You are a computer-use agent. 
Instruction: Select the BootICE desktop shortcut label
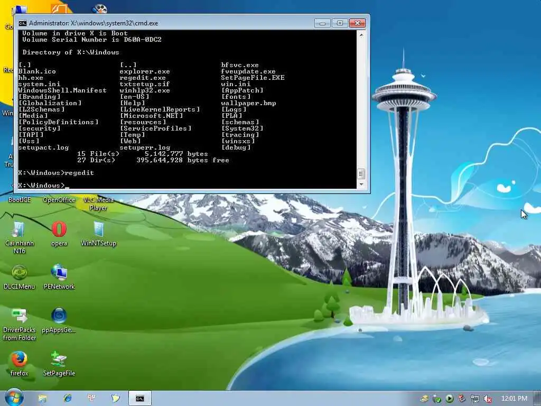pyautogui.click(x=20, y=200)
